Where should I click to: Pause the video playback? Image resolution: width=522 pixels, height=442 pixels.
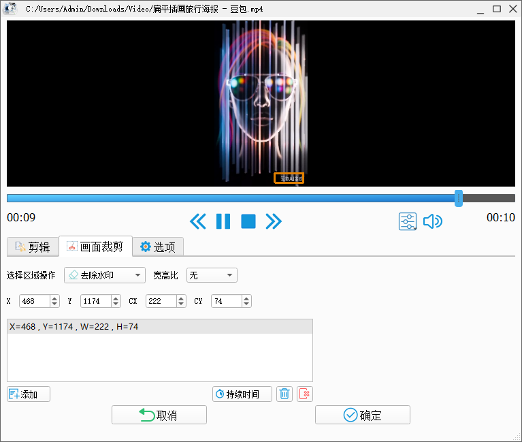pyautogui.click(x=223, y=221)
